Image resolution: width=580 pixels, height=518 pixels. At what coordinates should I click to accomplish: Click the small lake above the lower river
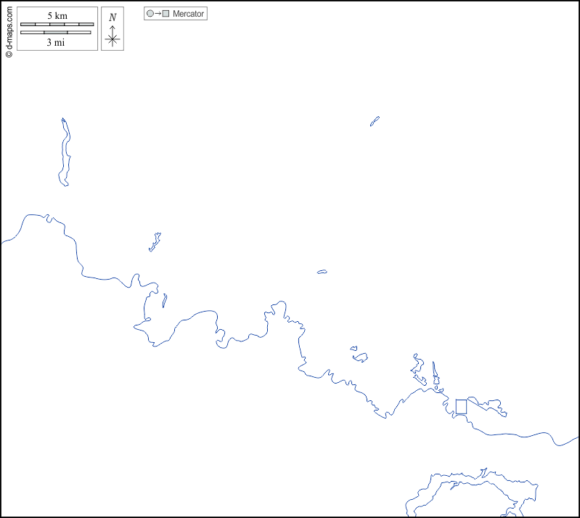[359, 356]
